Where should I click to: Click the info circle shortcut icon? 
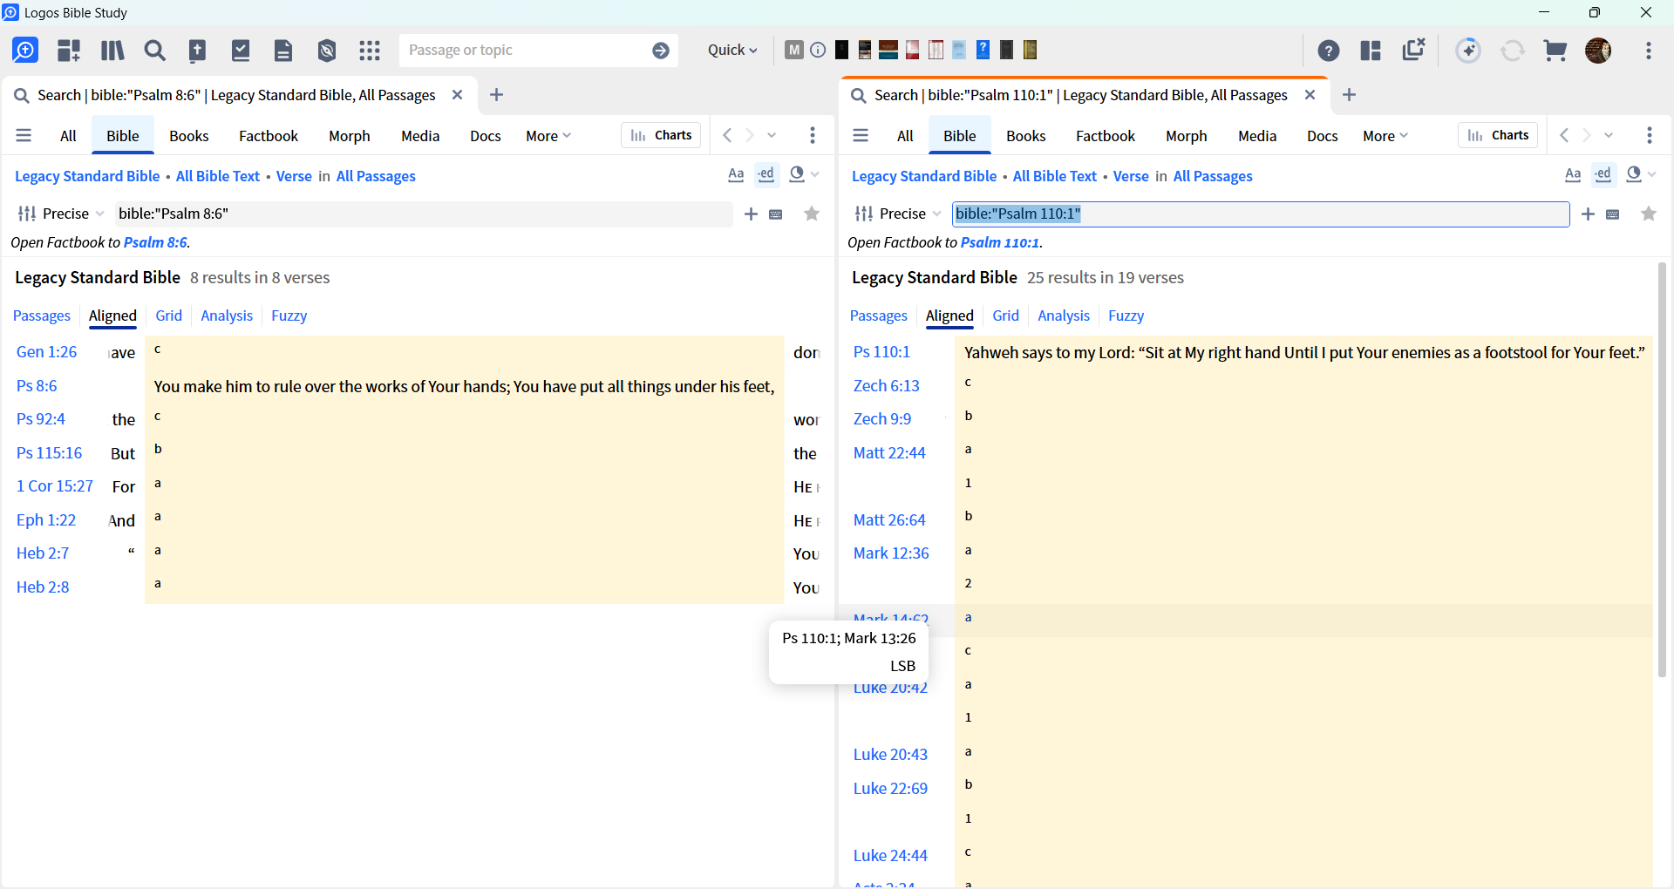click(818, 50)
